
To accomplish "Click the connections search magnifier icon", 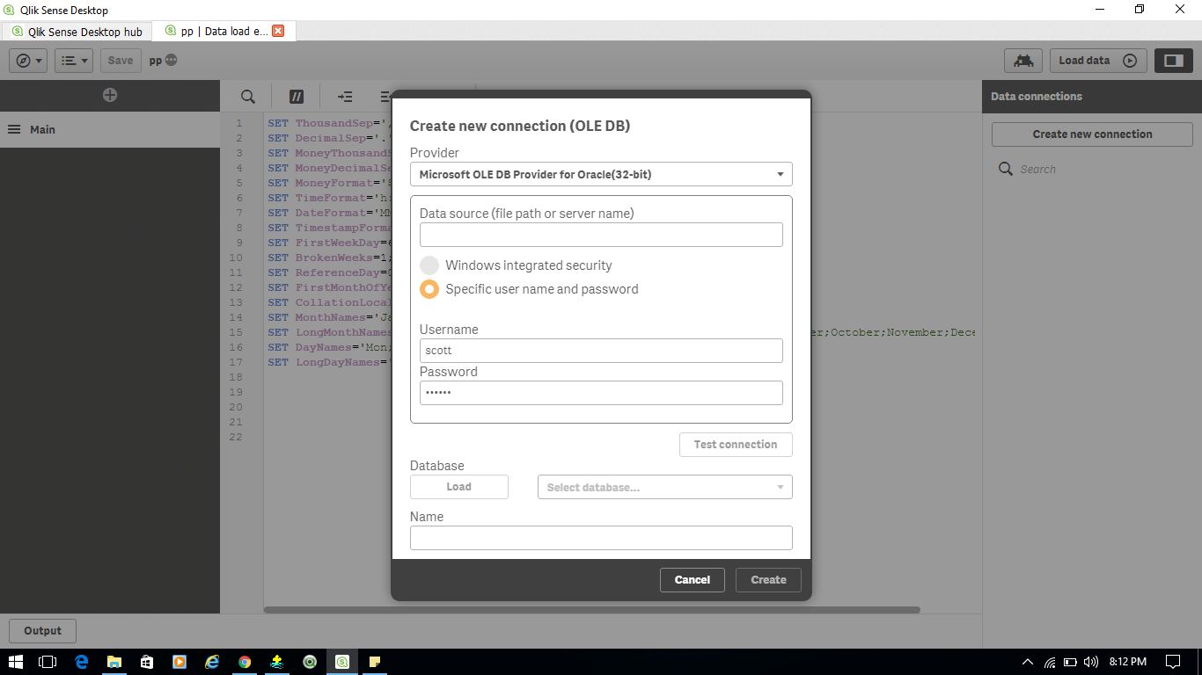I will [1006, 169].
